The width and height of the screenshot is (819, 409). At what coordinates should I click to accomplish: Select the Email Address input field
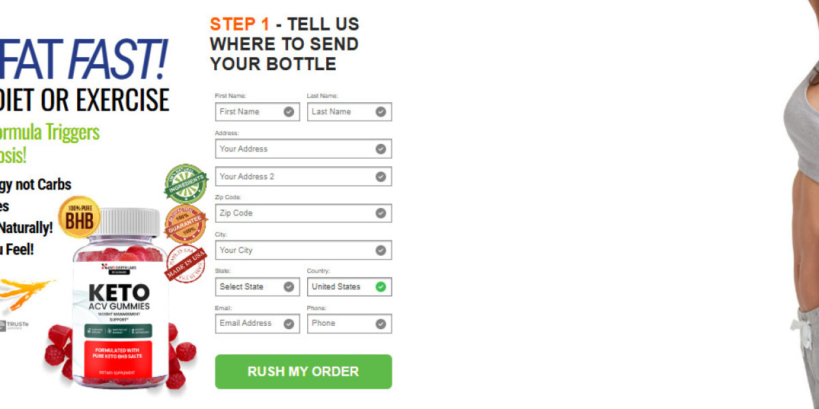(x=257, y=324)
